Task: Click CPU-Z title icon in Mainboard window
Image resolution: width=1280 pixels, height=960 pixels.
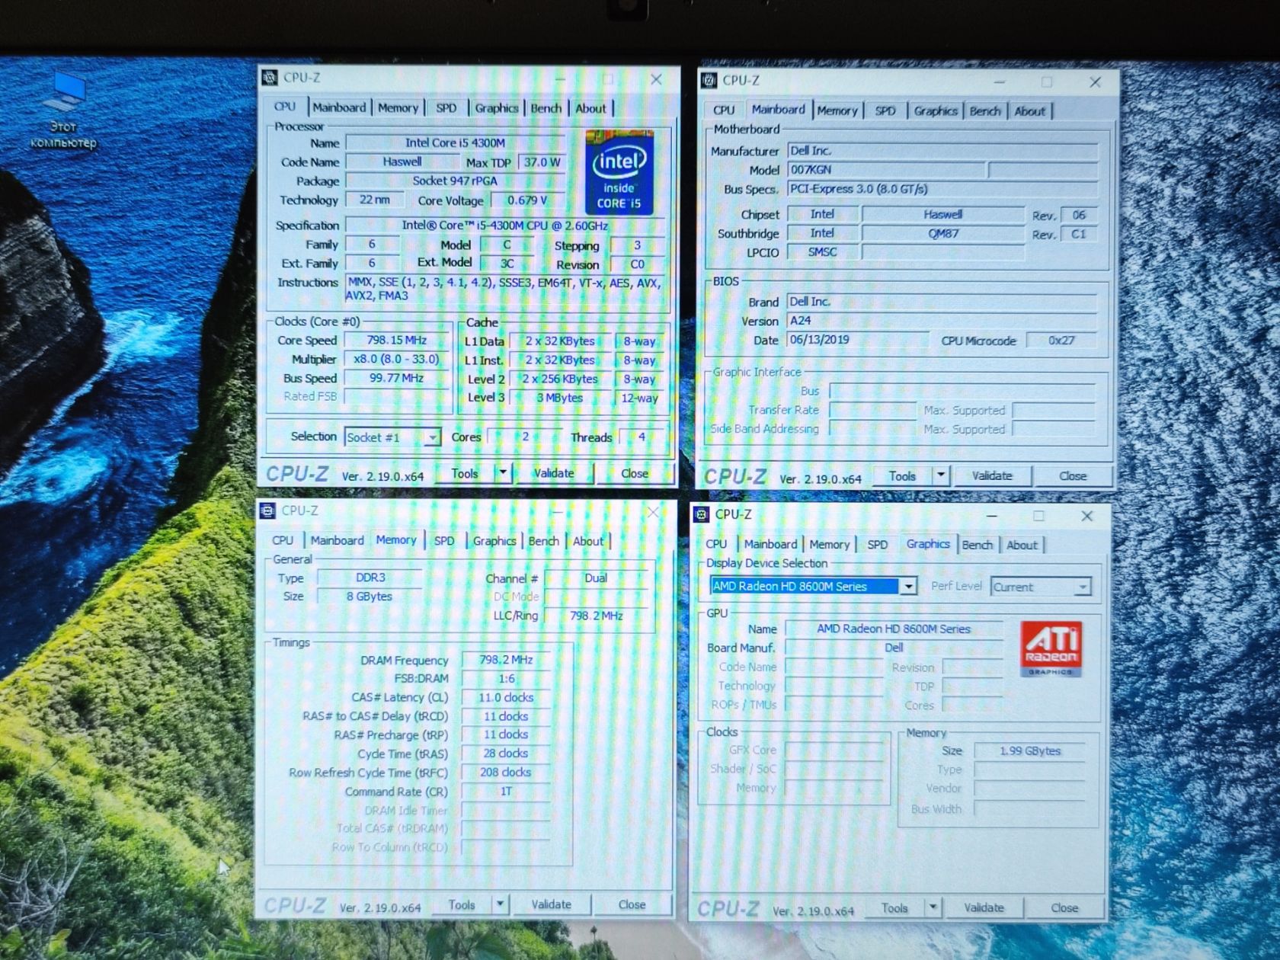Action: pyautogui.click(x=709, y=80)
